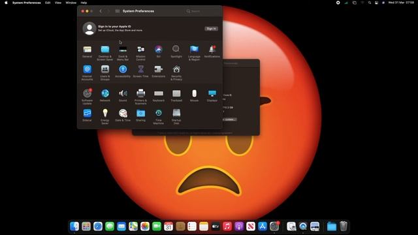This screenshot has height=235, width=418.
Task: Open the Software Update pane
Action: coord(87,97)
